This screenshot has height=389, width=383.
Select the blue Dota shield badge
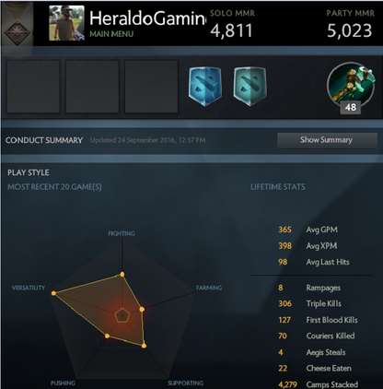[x=205, y=87]
